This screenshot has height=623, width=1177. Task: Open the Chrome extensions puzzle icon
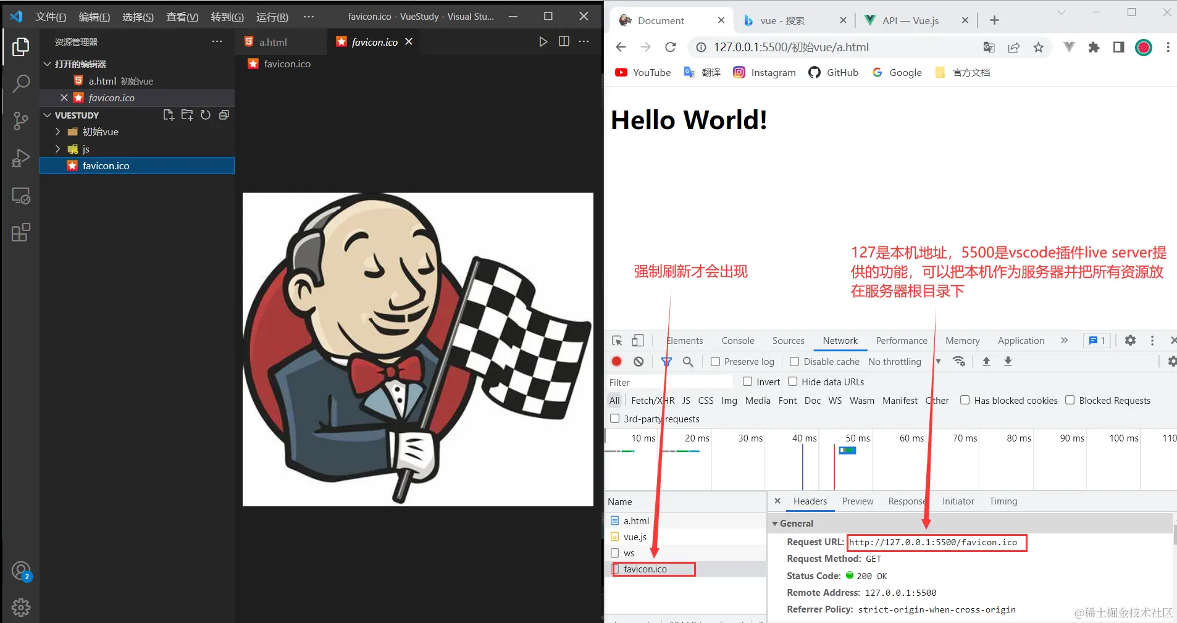[x=1094, y=48]
